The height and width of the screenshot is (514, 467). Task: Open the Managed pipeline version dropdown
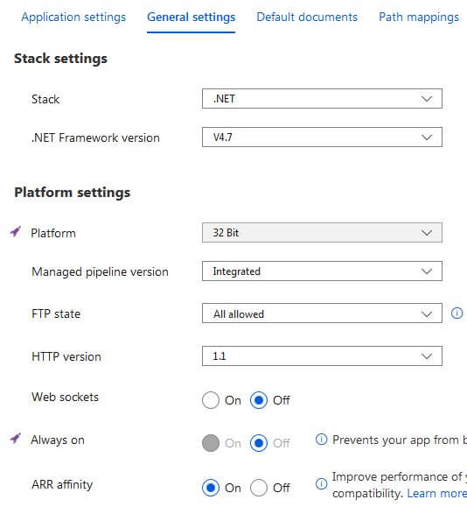point(322,271)
